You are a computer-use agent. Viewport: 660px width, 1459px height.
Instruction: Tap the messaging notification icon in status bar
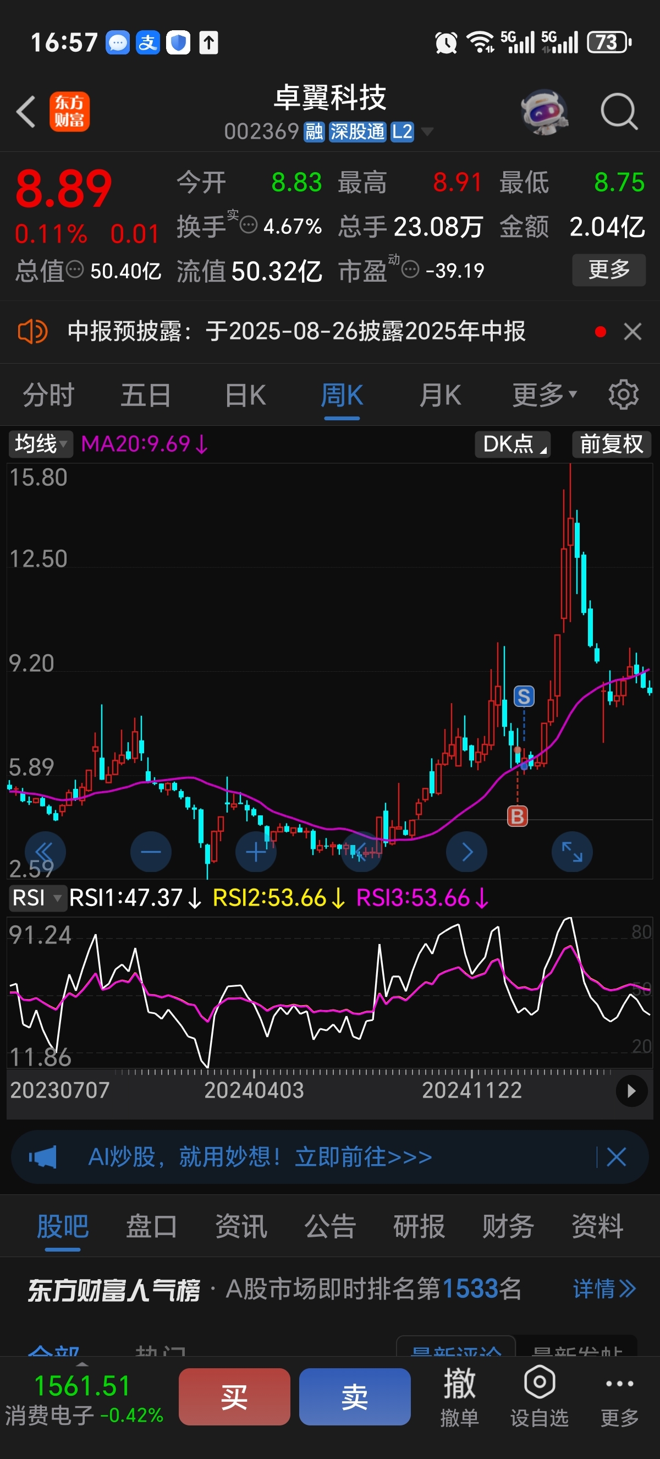tap(118, 42)
